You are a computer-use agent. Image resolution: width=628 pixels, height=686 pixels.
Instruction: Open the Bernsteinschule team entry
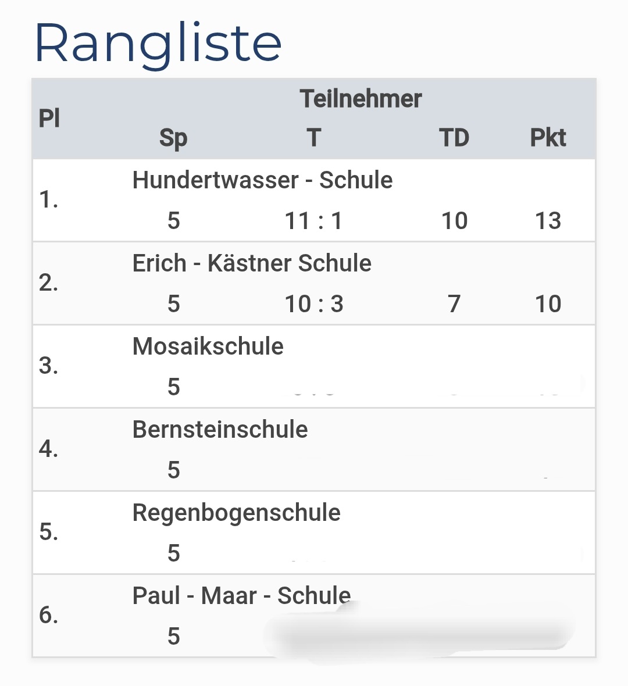pyautogui.click(x=220, y=430)
